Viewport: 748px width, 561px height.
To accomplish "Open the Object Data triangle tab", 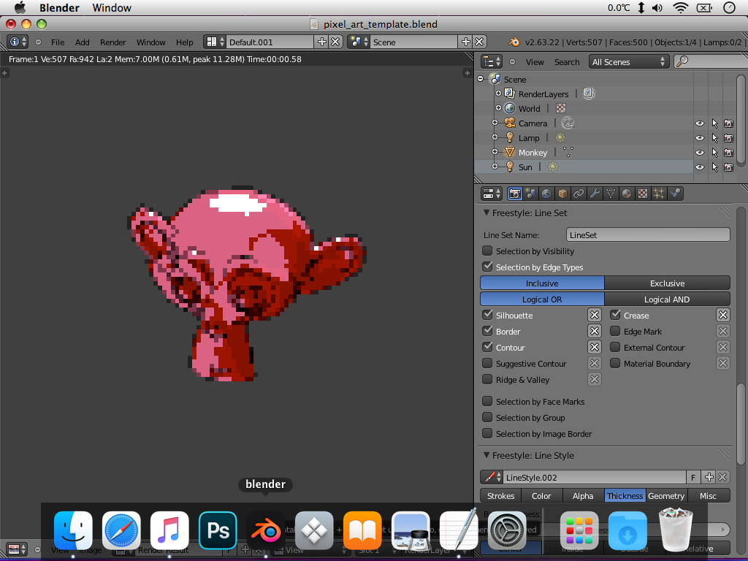I will (x=611, y=194).
